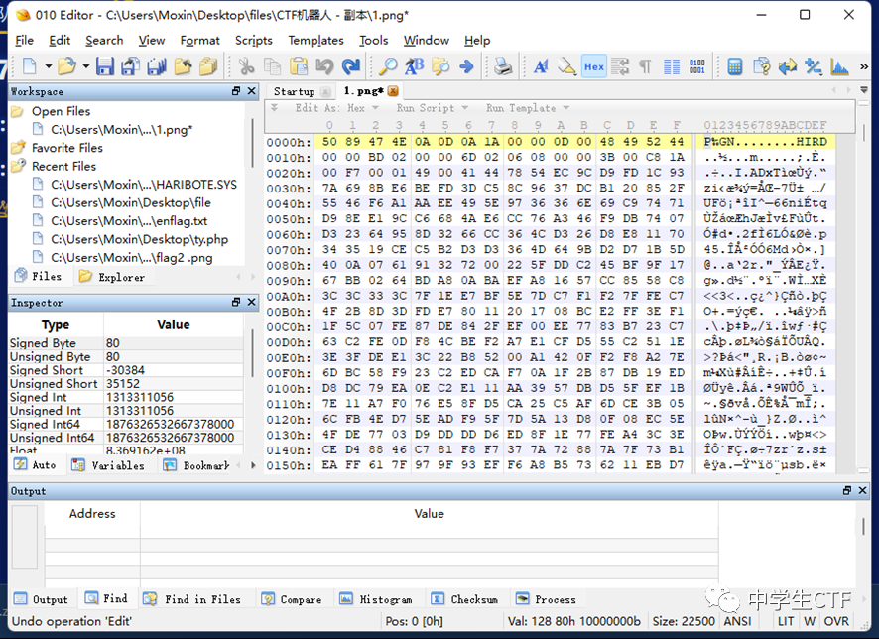Open the Format menu
This screenshot has height=639, width=879.
[199, 41]
